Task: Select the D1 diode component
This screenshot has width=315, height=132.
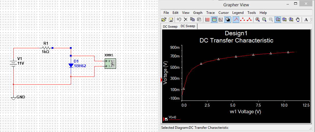Action: (x=71, y=66)
